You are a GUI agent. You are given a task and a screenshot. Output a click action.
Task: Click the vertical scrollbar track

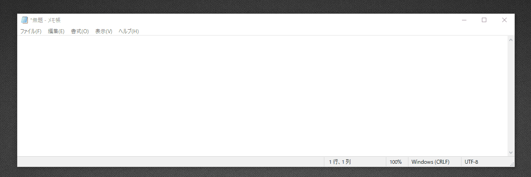(511, 96)
